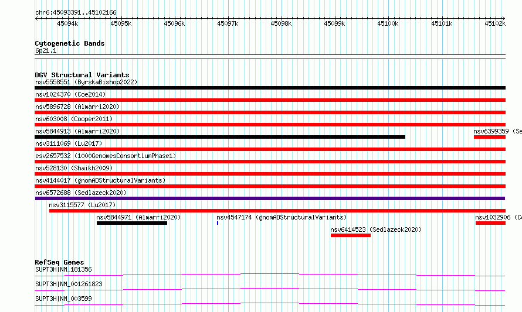This screenshot has height=312, width=522.
Task: Click the Cytogenetic Bands track title
Action: click(70, 43)
